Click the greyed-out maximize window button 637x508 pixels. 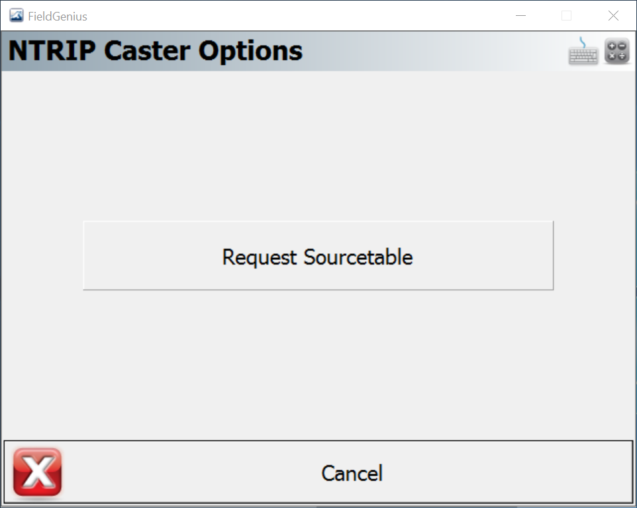pyautogui.click(x=566, y=16)
